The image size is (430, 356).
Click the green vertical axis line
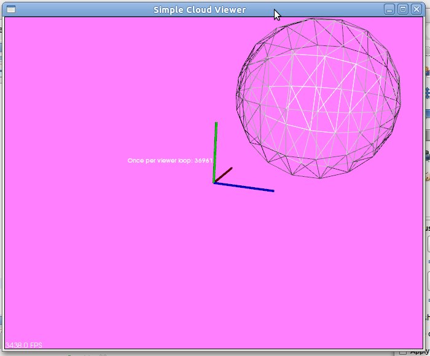tap(216, 150)
